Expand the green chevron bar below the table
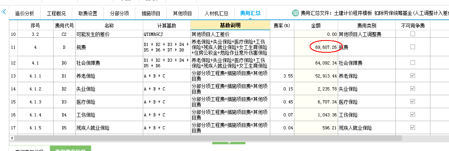Screen dimensions: 449x151 [229, 143]
